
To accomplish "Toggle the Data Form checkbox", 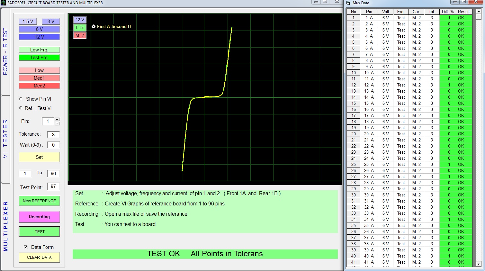I will [26, 247].
